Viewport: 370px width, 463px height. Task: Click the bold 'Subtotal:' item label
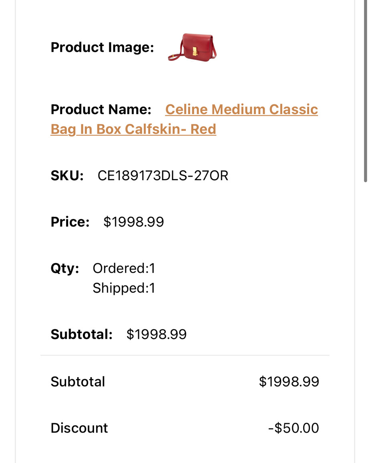(x=82, y=334)
